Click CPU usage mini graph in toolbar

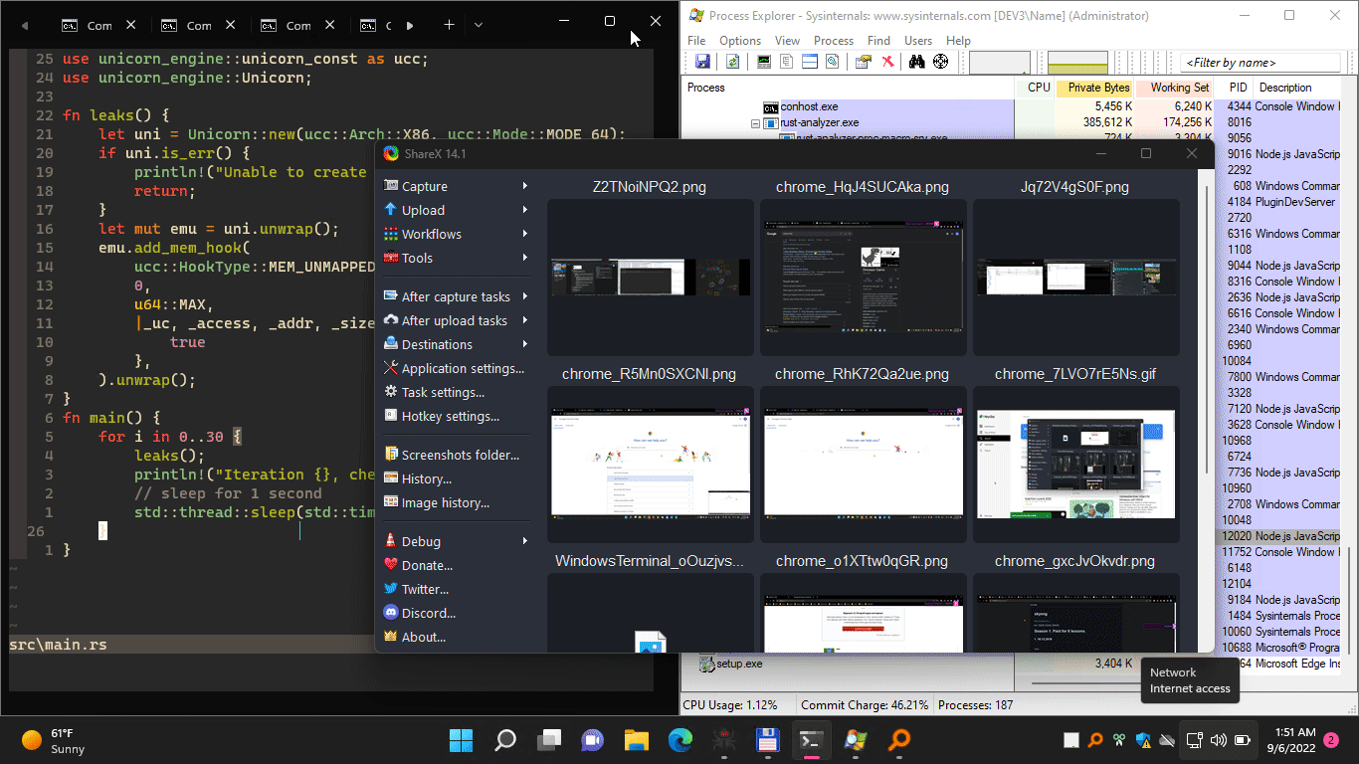pyautogui.click(x=1000, y=62)
